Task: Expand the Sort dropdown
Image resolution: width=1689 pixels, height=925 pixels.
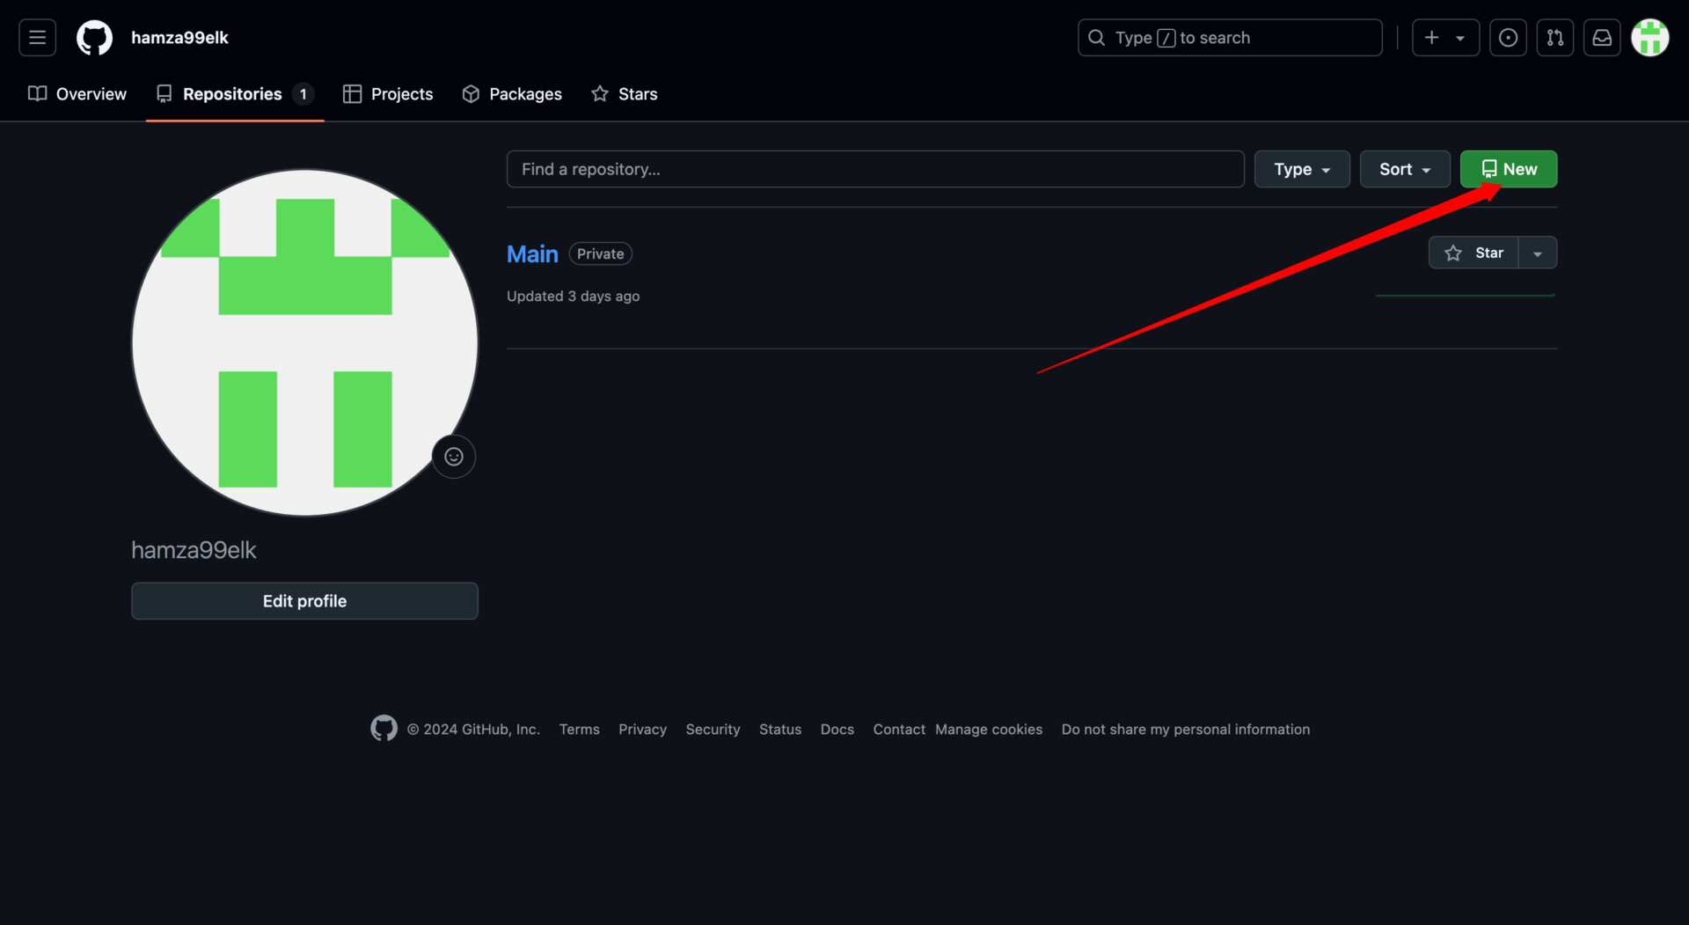Action: pos(1404,169)
